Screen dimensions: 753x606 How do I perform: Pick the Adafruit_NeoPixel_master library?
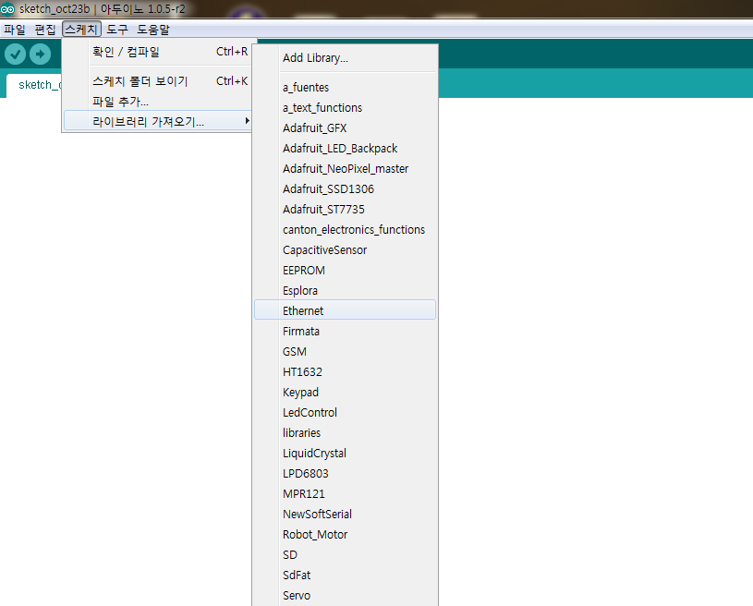(345, 169)
